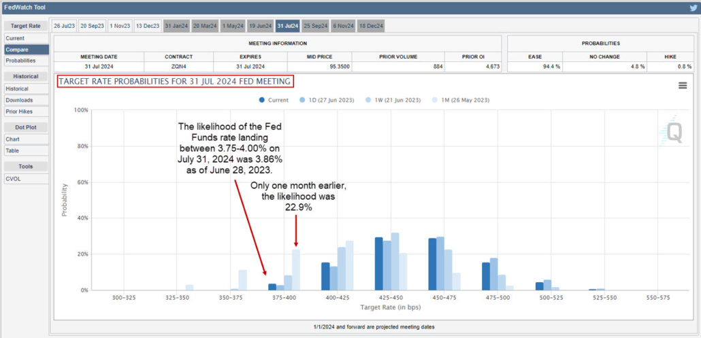The image size is (701, 338).
Task: Click the ZQN4 contract cell
Action: tap(179, 67)
